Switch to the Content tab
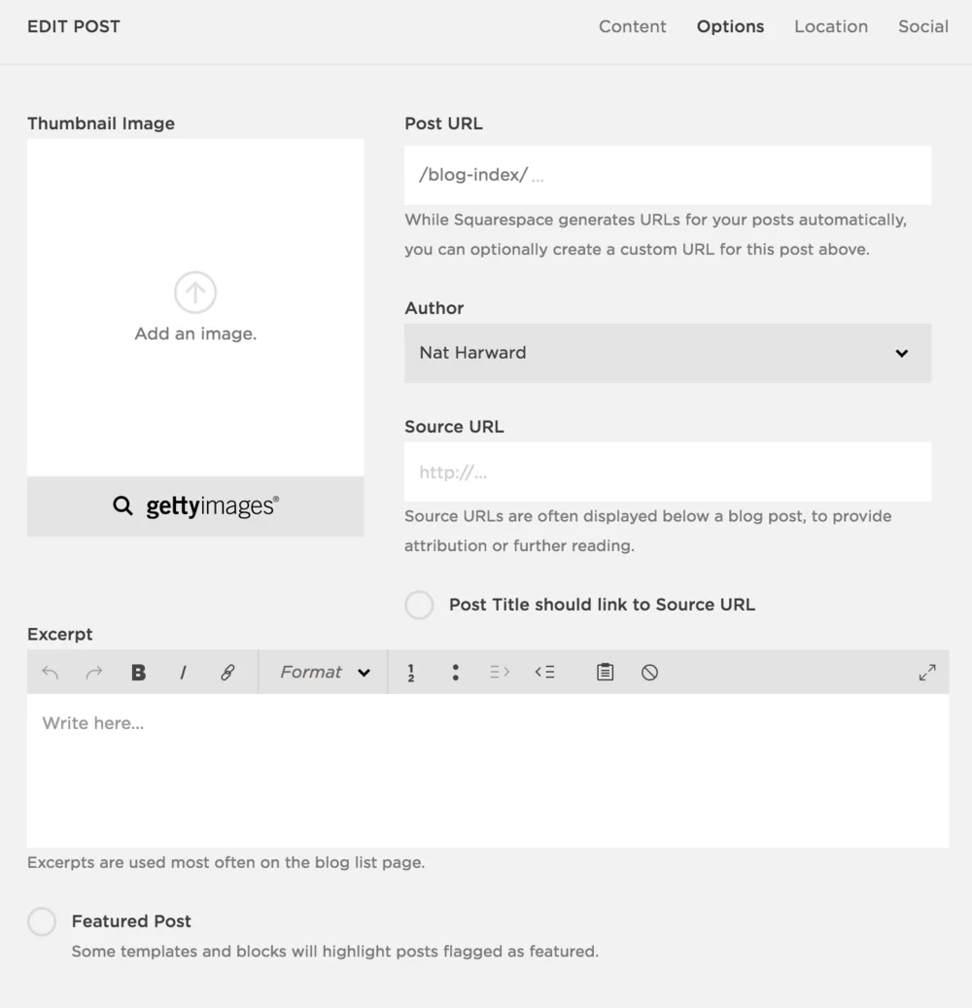Viewport: 972px width, 1008px height. 632,26
